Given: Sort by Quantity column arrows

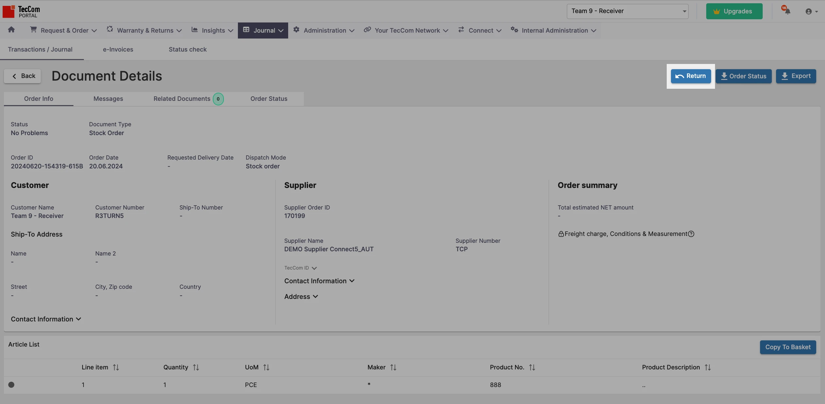Looking at the screenshot, I should pos(196,367).
